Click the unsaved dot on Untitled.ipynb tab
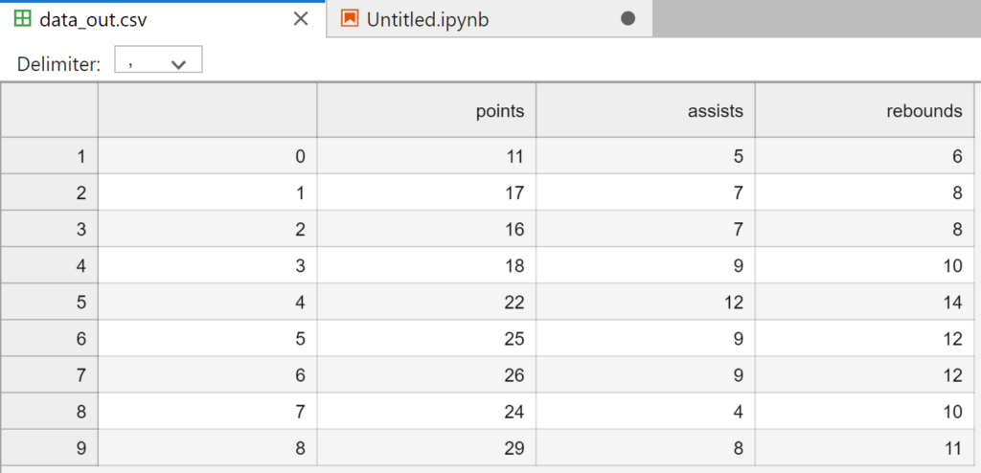This screenshot has width=981, height=473. [x=628, y=19]
